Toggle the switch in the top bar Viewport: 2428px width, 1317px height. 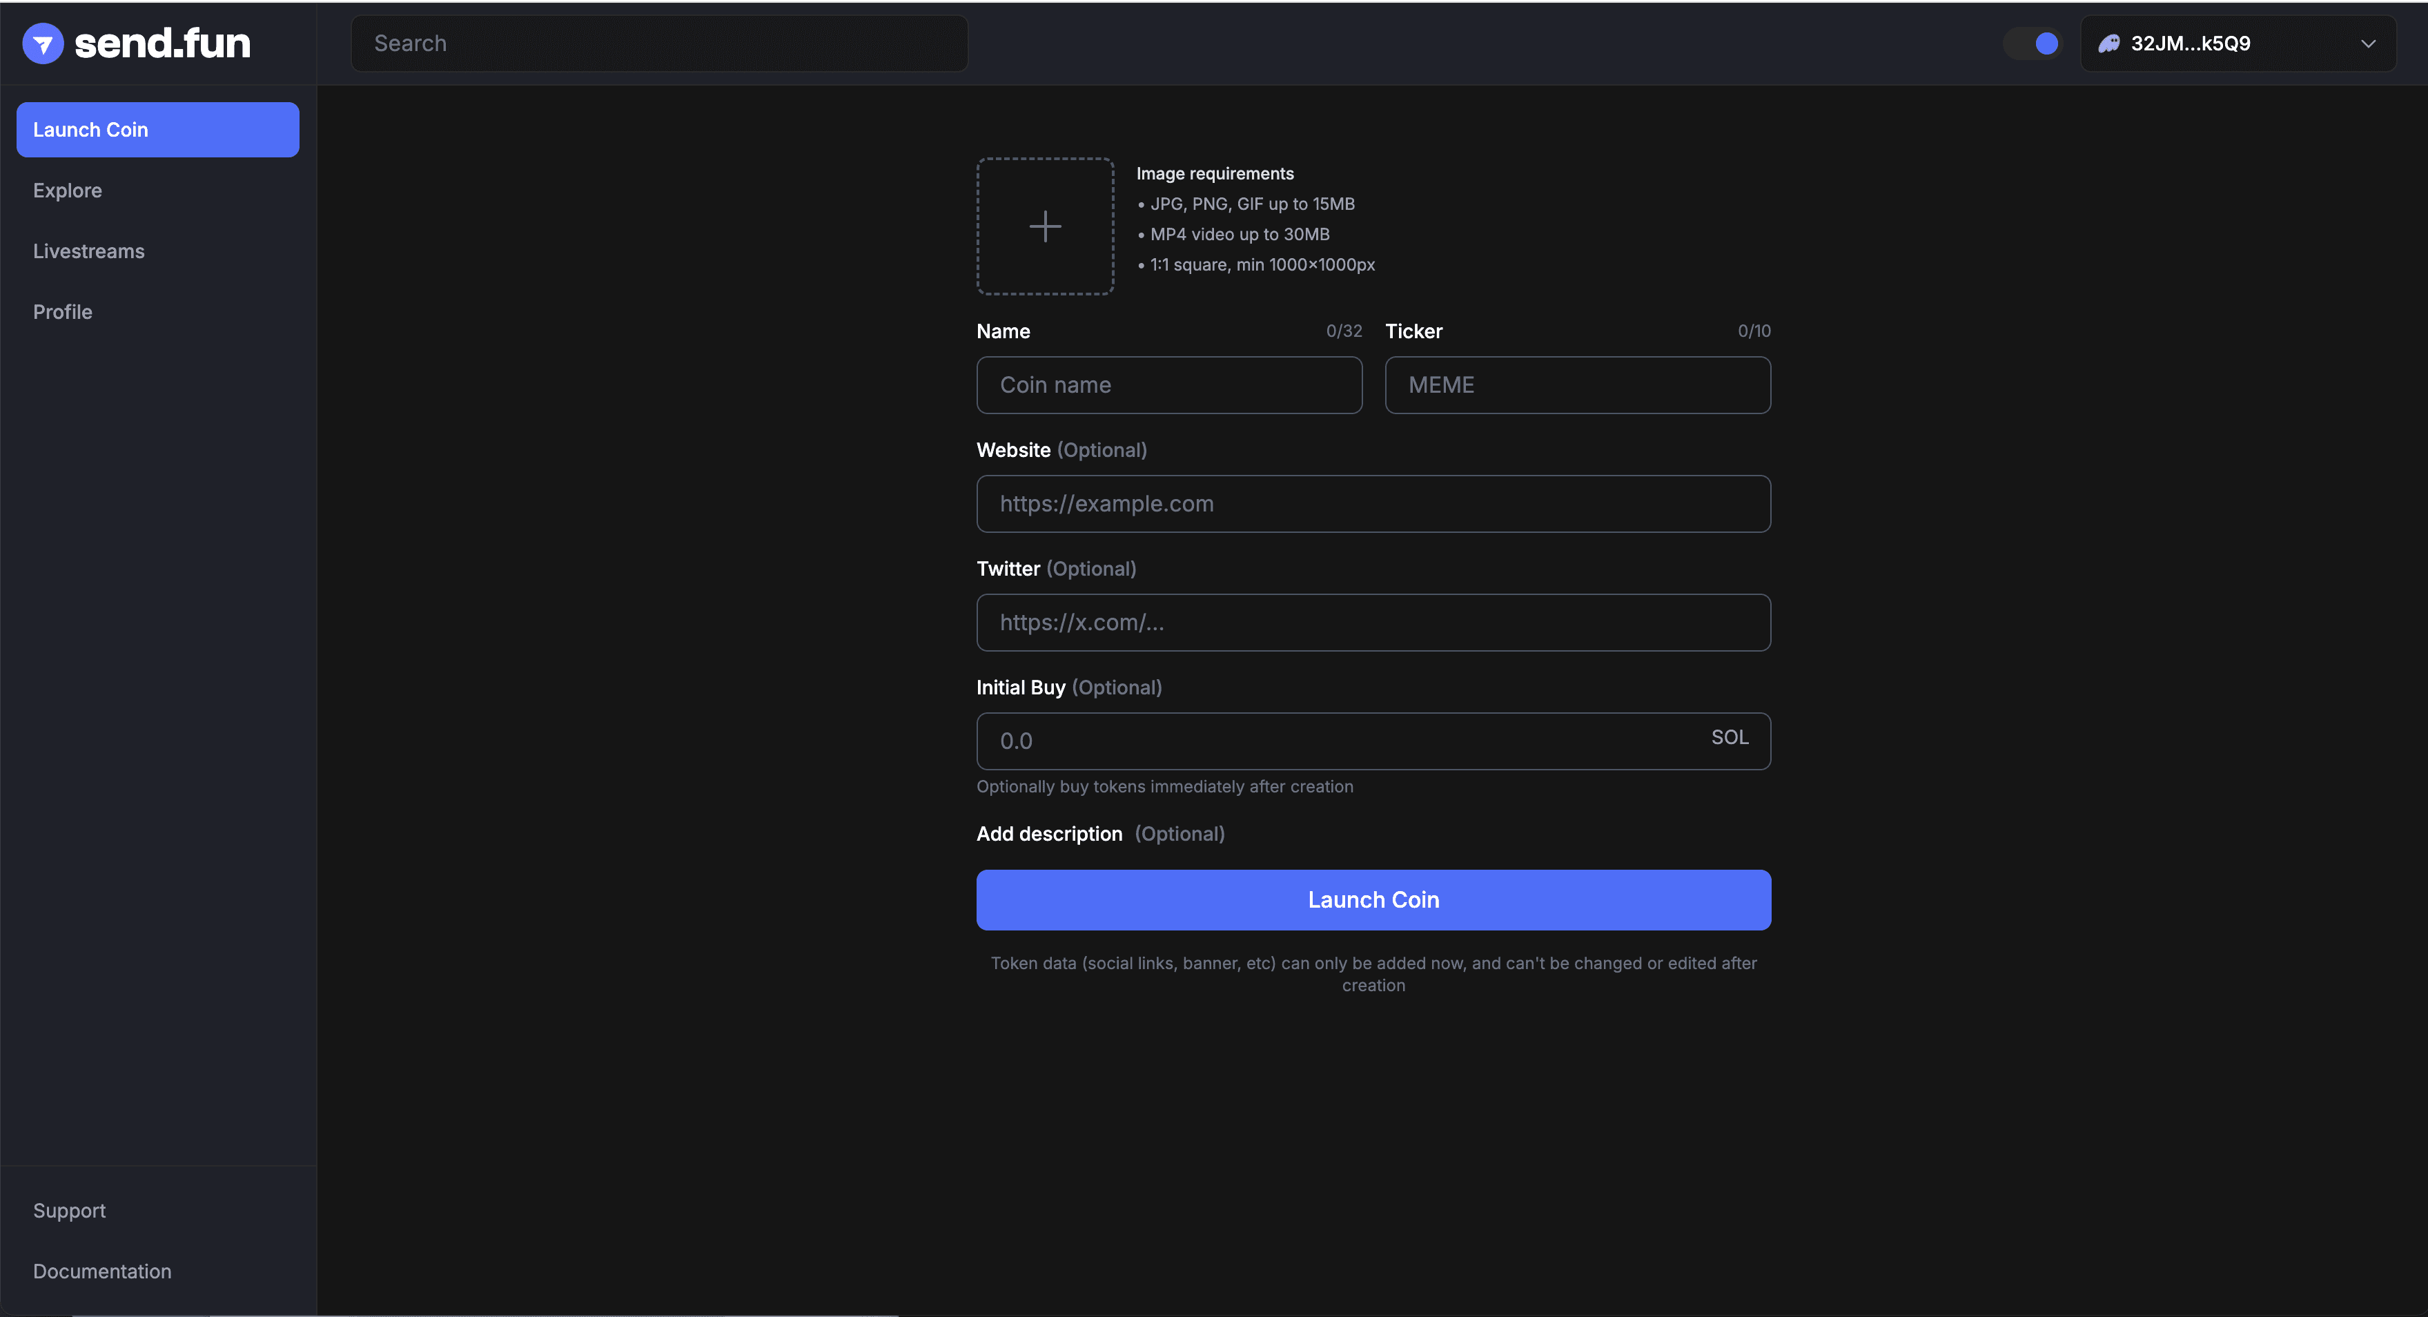2032,42
